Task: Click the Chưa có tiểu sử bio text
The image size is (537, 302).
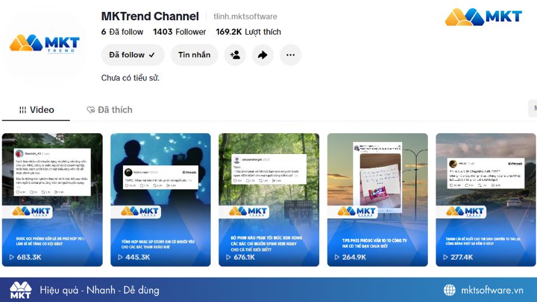Action: 130,78
